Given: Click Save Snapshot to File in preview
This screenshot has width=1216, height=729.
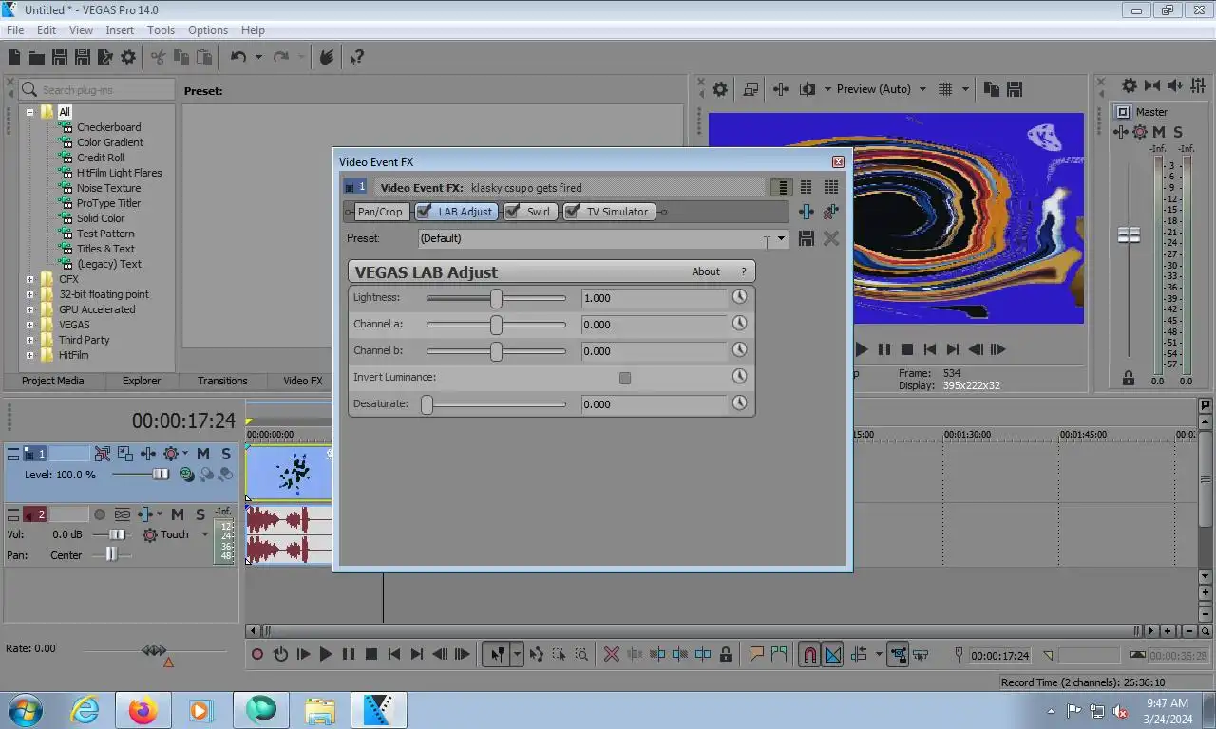Looking at the screenshot, I should coord(1015,89).
